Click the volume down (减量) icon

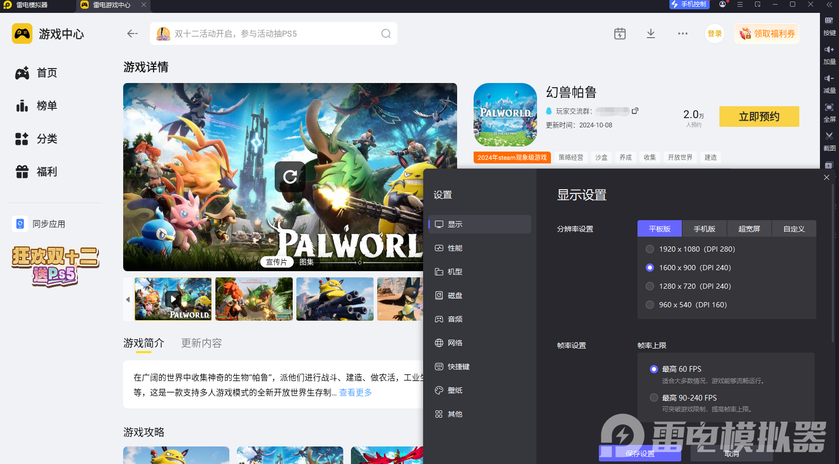click(829, 78)
